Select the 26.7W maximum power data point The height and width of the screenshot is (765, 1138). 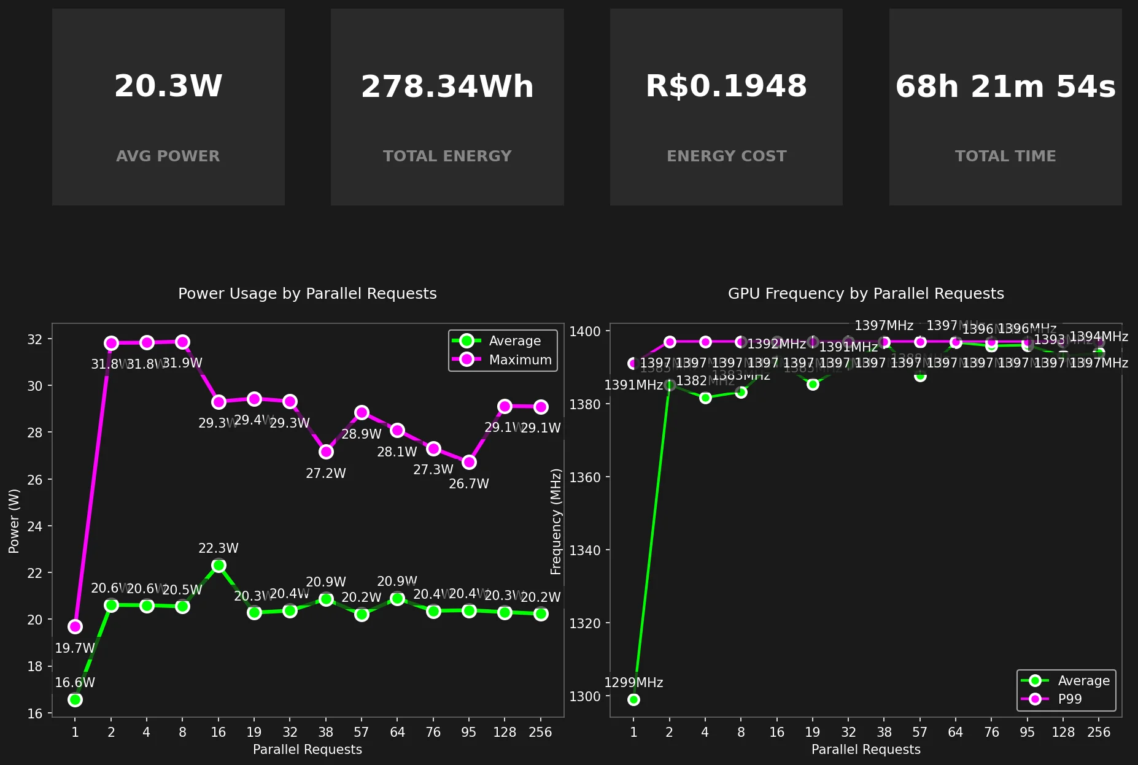pyautogui.click(x=469, y=462)
